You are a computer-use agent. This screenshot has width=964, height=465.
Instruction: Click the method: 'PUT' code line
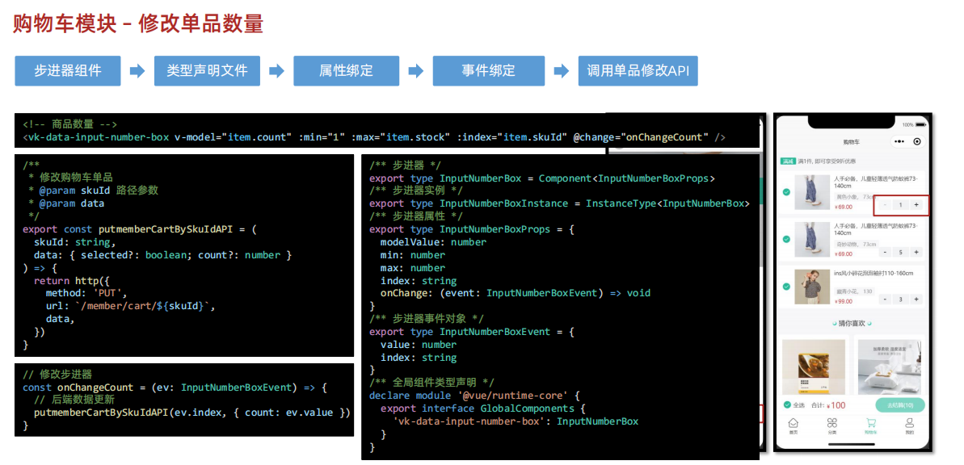(86, 293)
